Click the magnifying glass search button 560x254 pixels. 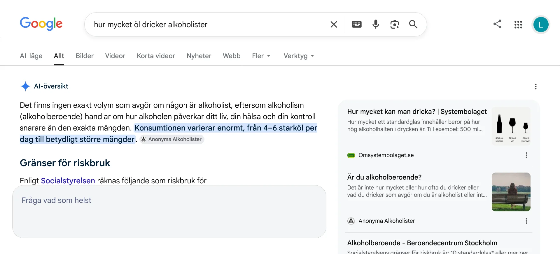point(413,24)
